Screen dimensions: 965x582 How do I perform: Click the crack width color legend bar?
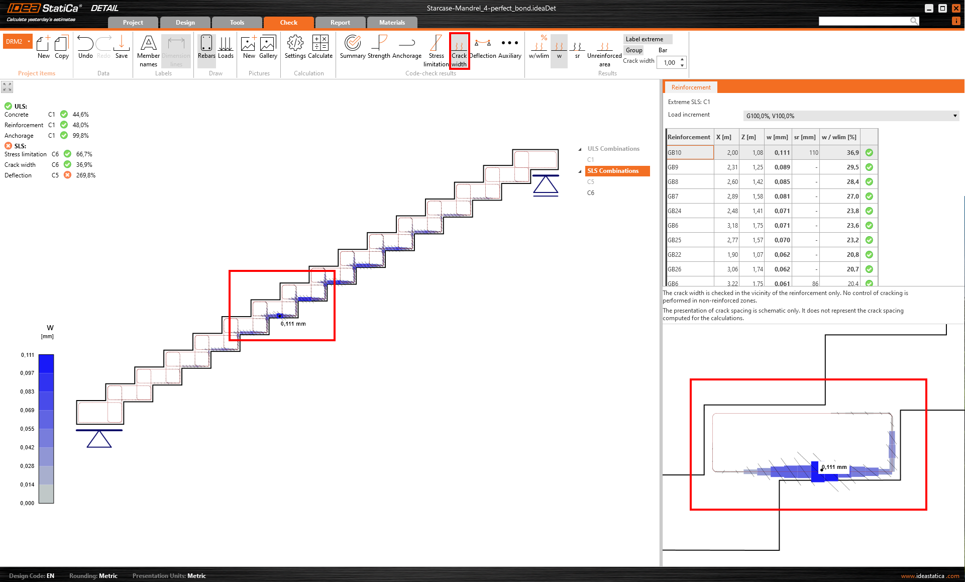[x=46, y=428]
